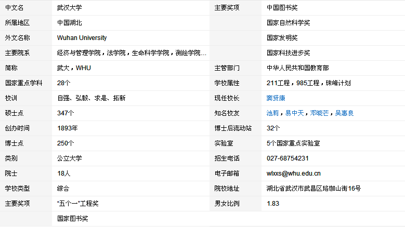This screenshot has height=227, width=405.
Task: Click the label 中文名
Action: point(14,8)
